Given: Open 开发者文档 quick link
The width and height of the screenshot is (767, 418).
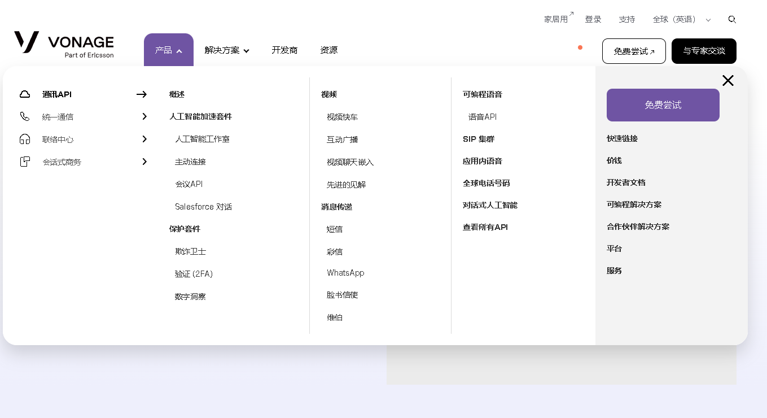Looking at the screenshot, I should tap(626, 182).
